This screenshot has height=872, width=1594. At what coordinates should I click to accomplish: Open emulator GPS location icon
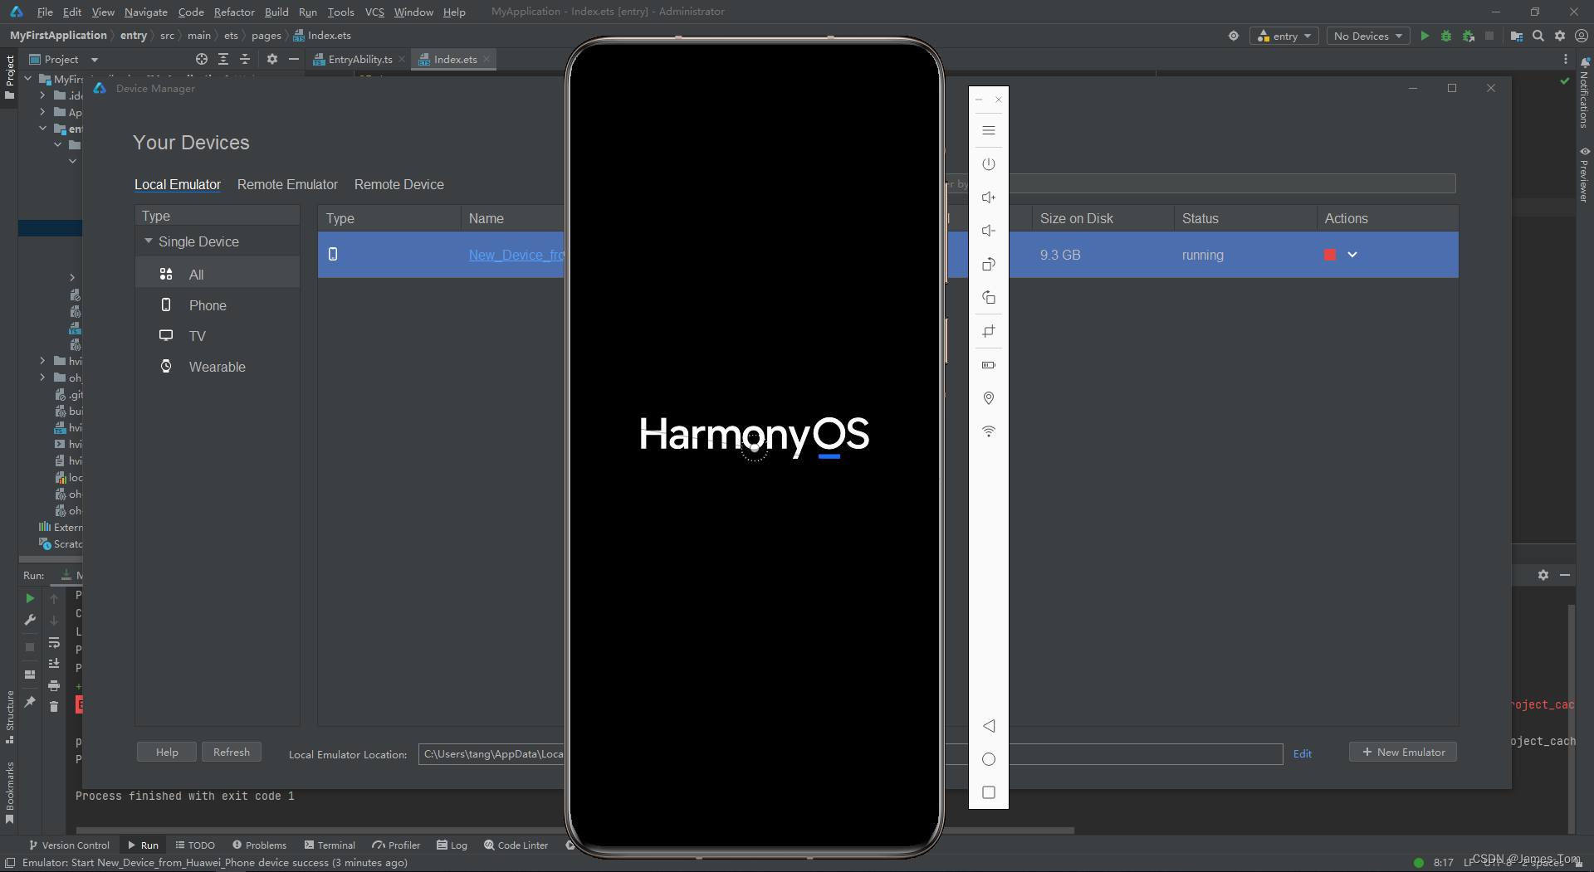(x=988, y=398)
